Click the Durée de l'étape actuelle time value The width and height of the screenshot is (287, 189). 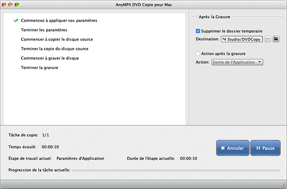188,158
